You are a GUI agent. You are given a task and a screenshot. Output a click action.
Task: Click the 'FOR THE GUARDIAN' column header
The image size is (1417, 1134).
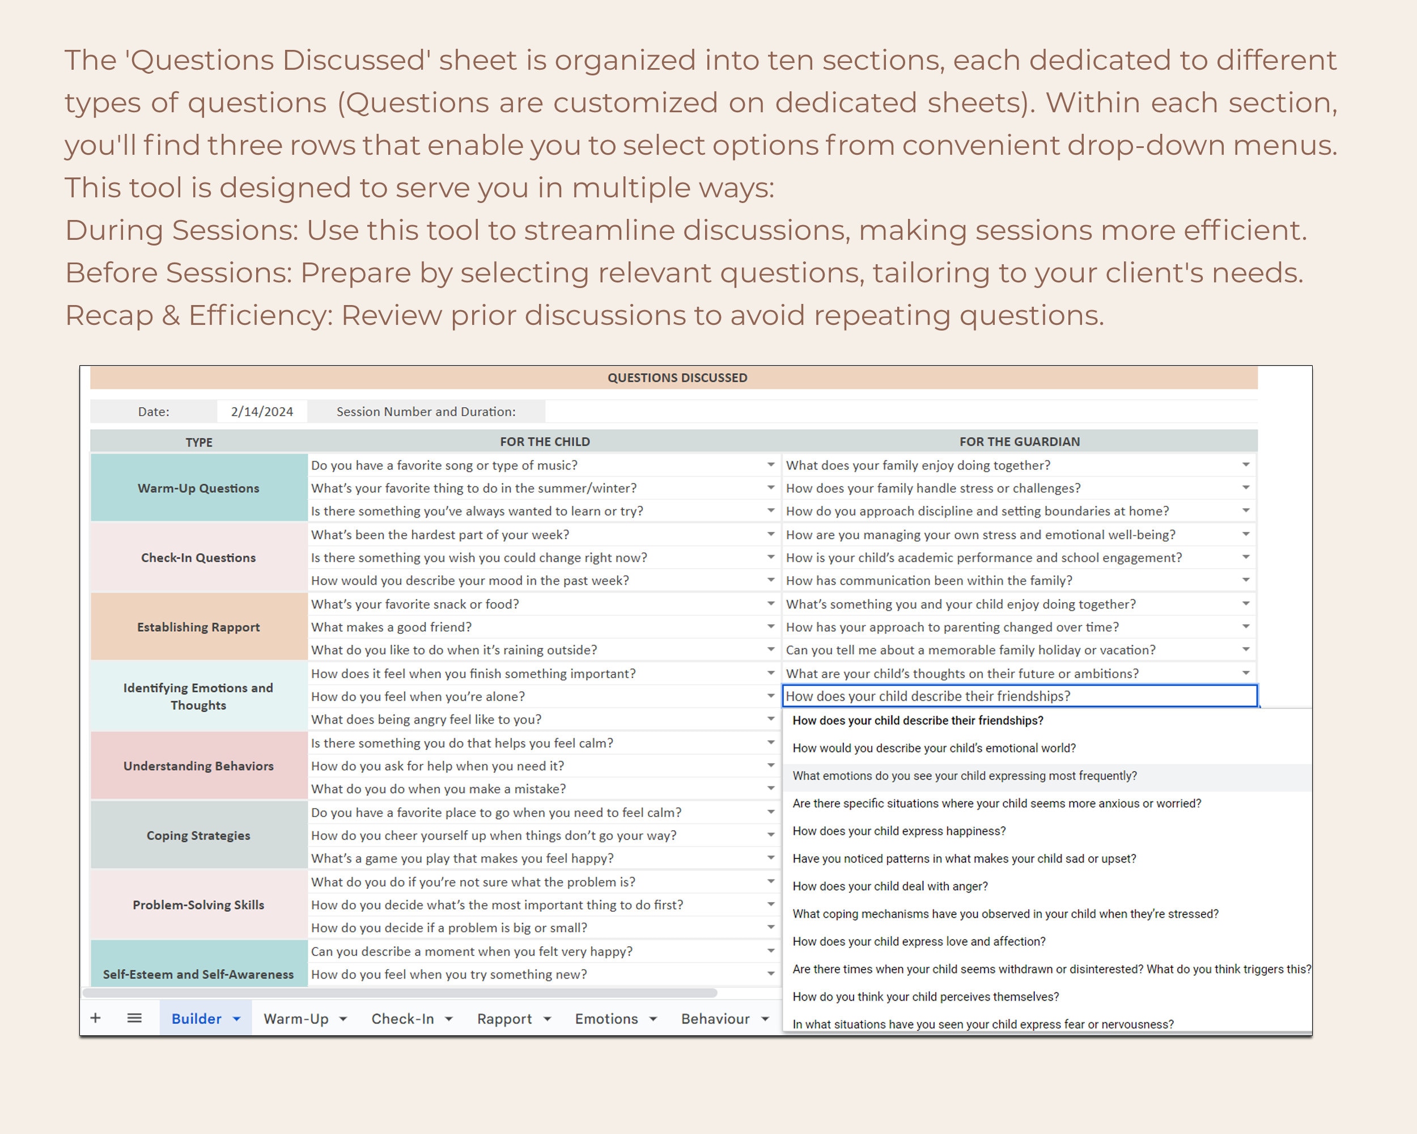[x=1019, y=442]
